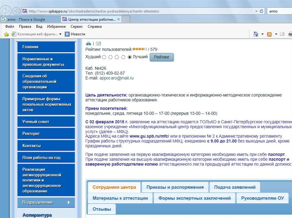Open the Favorites star icon
Viewport: 292px width, 218px height.
6,34
